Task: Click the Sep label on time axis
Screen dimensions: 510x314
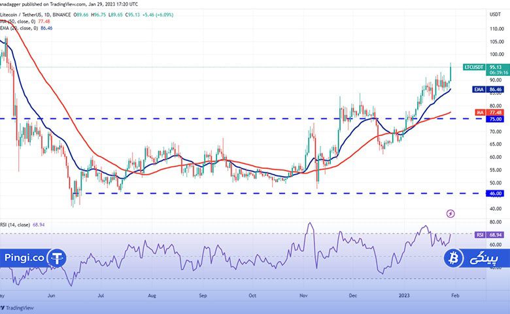Action: tap(203, 296)
